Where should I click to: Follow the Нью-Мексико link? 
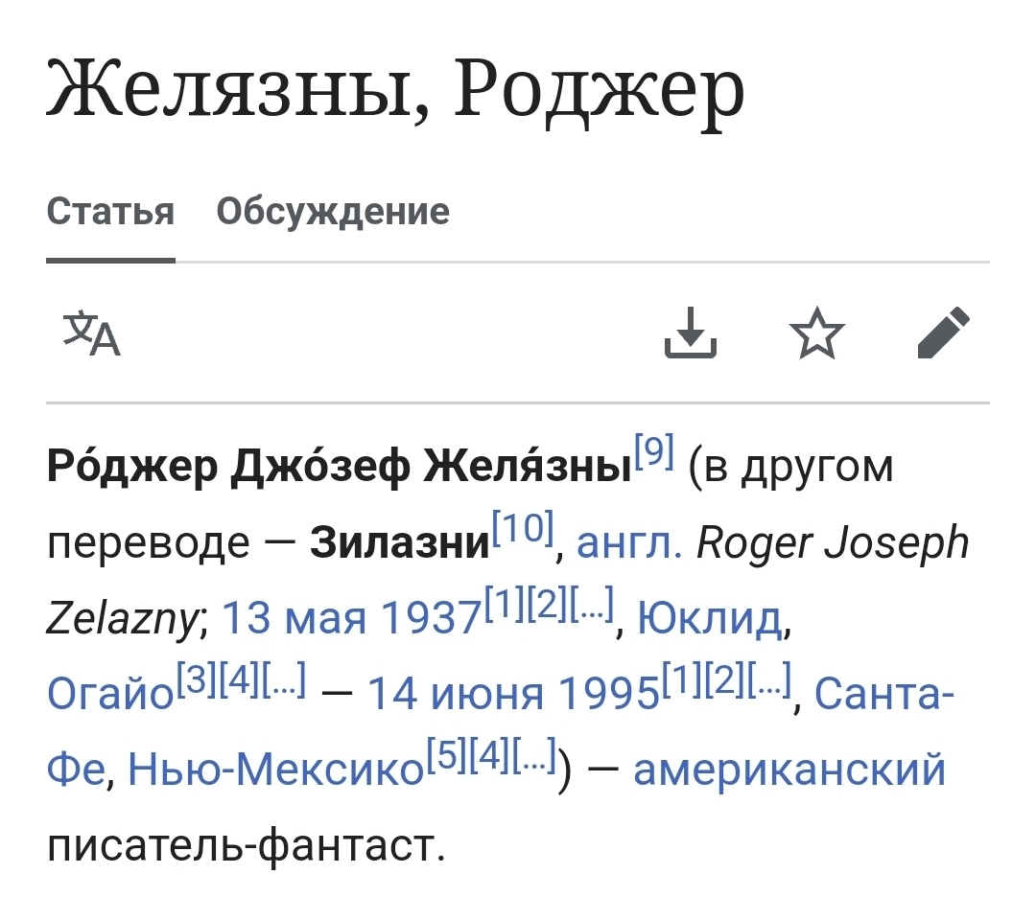pos(275,770)
